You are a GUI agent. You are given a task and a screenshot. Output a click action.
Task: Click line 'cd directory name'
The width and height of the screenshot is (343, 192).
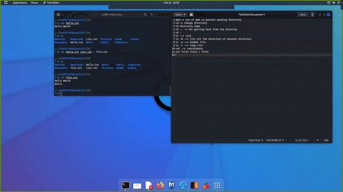[188, 26]
